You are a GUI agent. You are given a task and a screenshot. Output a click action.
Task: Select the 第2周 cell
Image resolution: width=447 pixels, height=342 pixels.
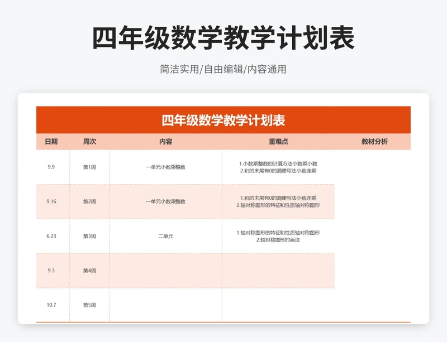pos(89,201)
